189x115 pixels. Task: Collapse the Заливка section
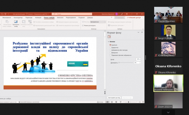(108, 42)
